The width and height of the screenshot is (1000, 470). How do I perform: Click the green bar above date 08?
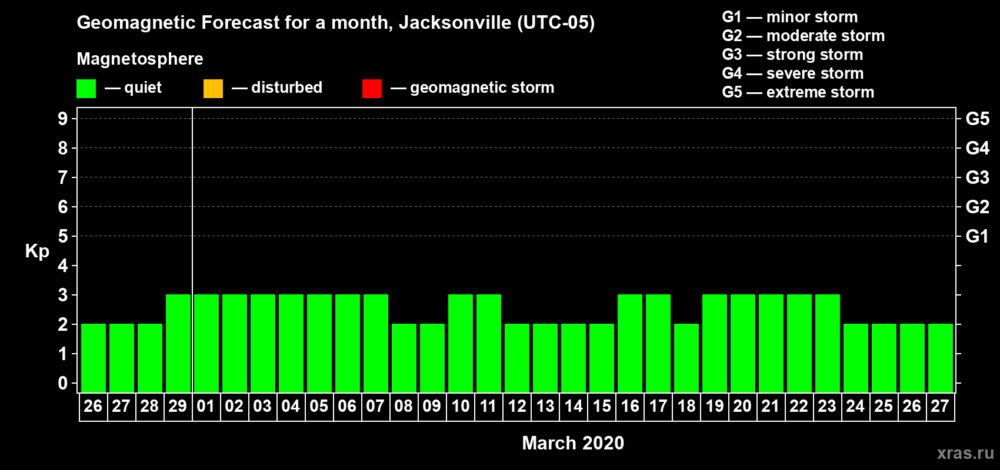point(404,358)
